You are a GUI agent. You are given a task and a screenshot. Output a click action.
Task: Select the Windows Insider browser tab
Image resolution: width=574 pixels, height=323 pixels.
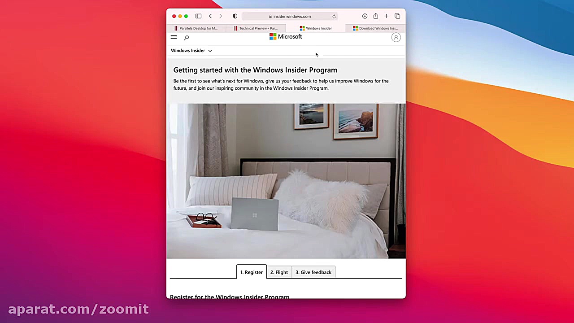tap(316, 28)
